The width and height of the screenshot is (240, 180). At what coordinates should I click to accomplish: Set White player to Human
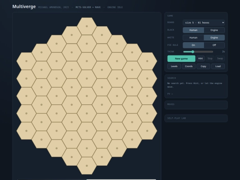click(x=193, y=38)
